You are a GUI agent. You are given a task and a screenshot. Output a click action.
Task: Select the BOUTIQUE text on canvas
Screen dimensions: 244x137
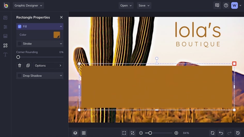(x=198, y=44)
